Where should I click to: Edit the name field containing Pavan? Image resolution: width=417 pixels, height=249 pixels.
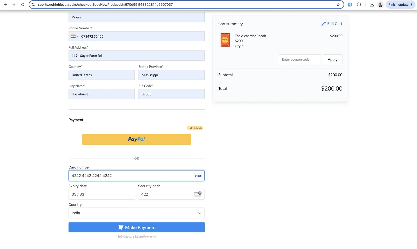pos(137,17)
